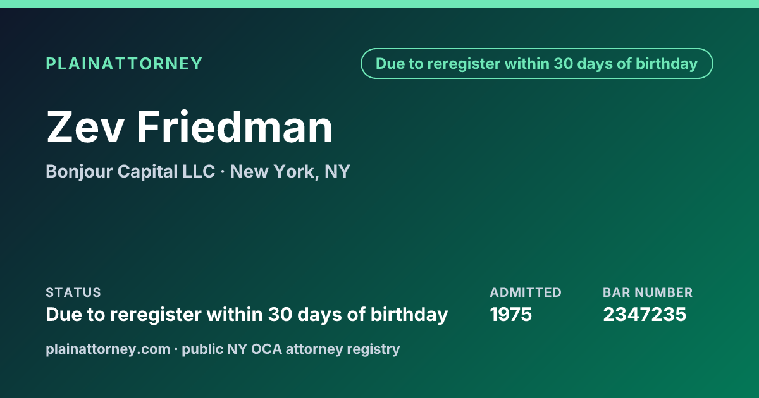The image size is (759, 398).
Task: Click the BAR NUMBER field label
Action: point(648,292)
